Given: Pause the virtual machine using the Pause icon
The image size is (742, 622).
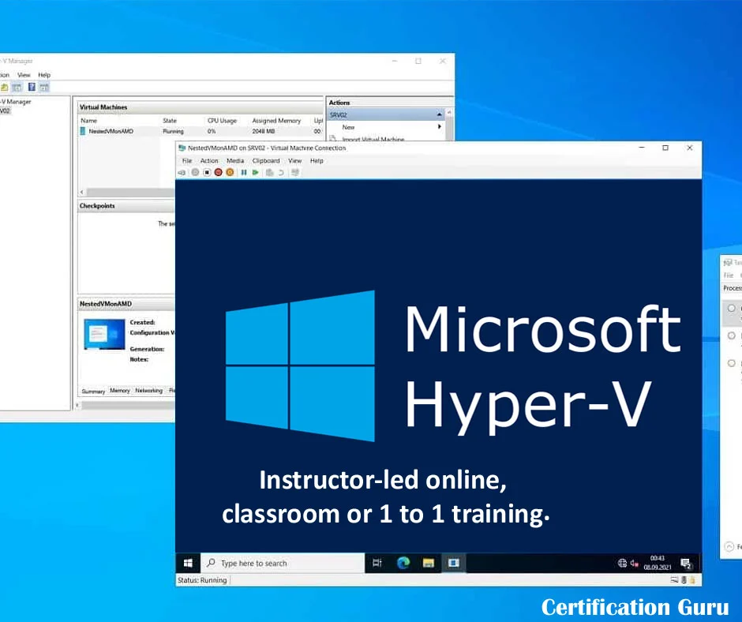Looking at the screenshot, I should click(x=245, y=172).
